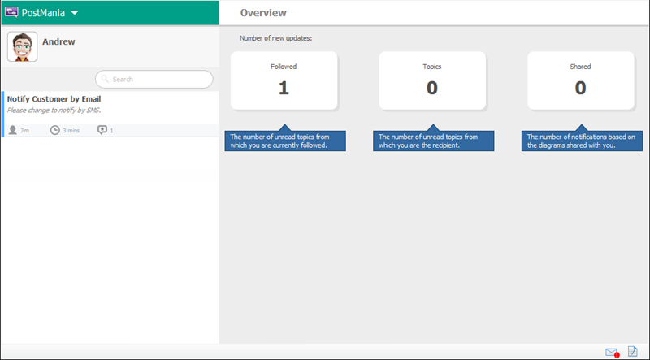Screen dimensions: 650x360
Task: Click the Overview heading
Action: (x=263, y=13)
